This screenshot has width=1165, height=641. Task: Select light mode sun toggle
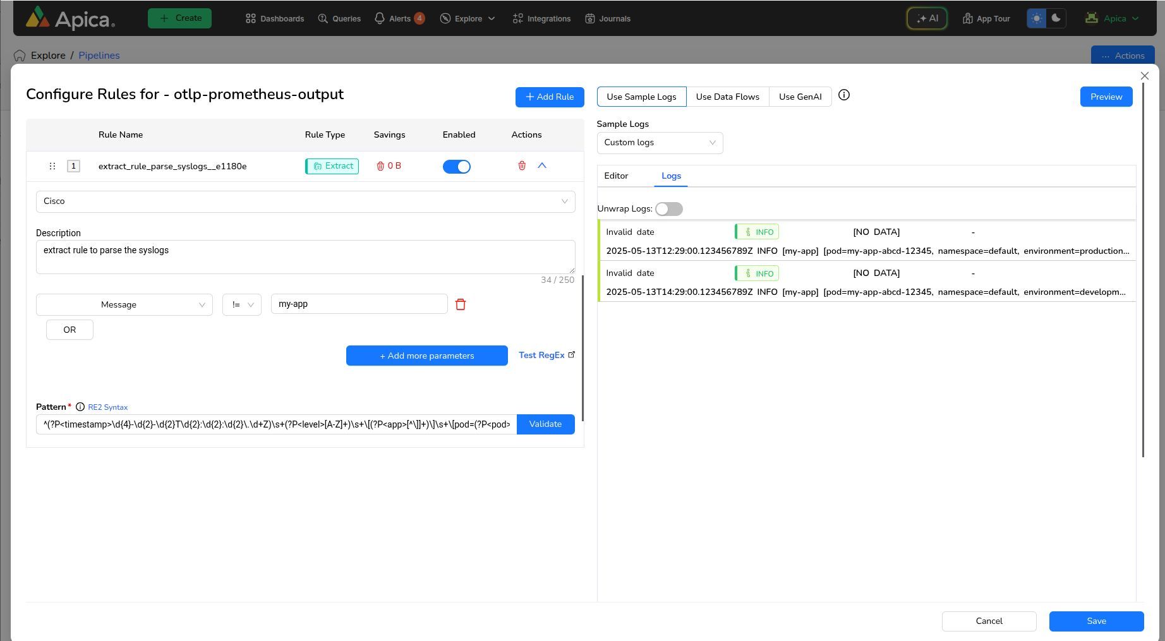pyautogui.click(x=1037, y=18)
